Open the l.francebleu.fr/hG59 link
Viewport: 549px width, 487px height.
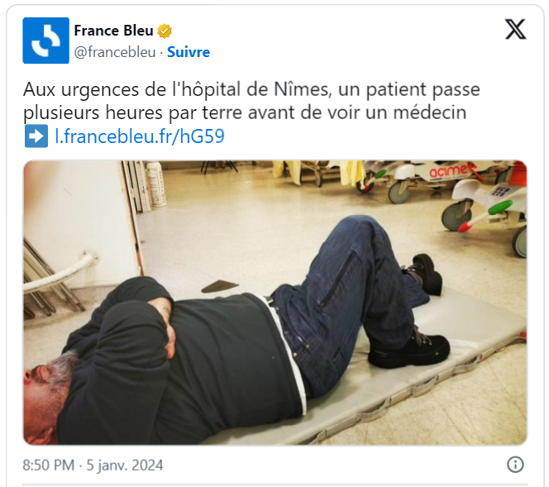140,136
